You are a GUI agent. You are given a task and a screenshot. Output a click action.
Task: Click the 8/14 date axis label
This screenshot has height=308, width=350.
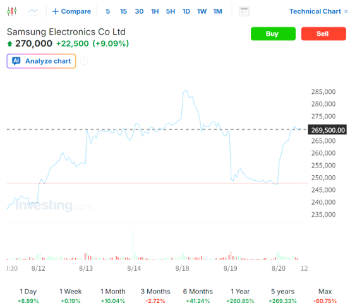(x=134, y=268)
